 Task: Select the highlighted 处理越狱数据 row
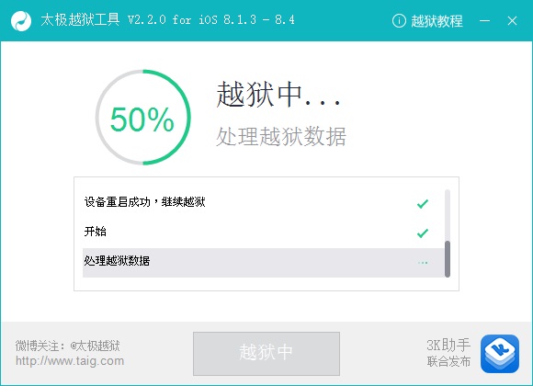264,263
